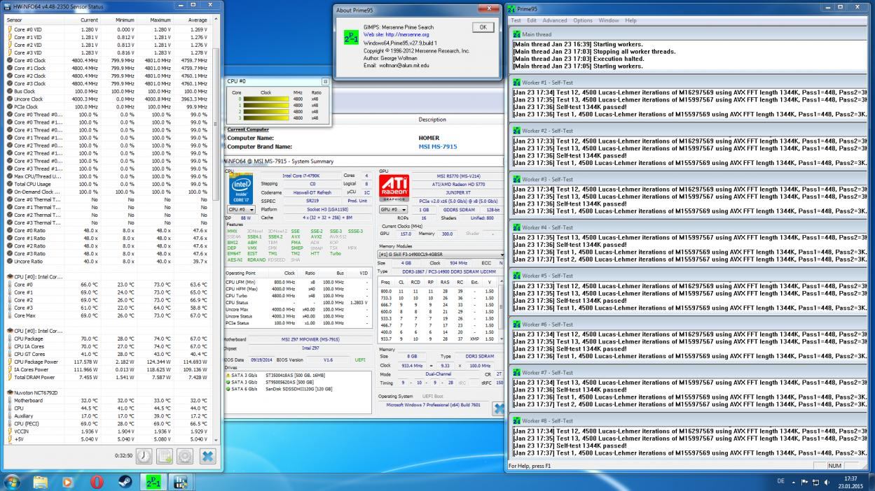
Task: Click the green Prime95 logo in About dialog
Action: pyautogui.click(x=351, y=38)
